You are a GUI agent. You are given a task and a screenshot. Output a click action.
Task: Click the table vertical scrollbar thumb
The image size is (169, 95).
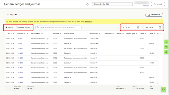click(158, 34)
